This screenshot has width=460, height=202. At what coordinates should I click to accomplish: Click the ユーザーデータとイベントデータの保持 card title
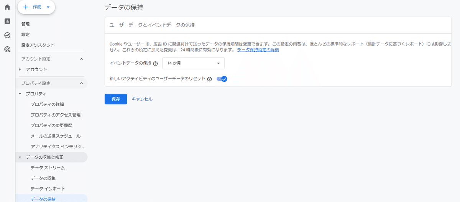click(152, 25)
